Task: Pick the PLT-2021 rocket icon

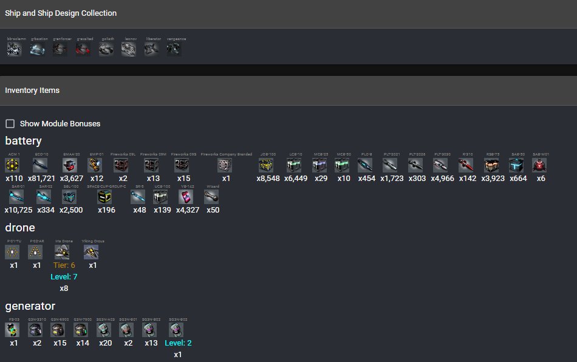Action: 391,165
